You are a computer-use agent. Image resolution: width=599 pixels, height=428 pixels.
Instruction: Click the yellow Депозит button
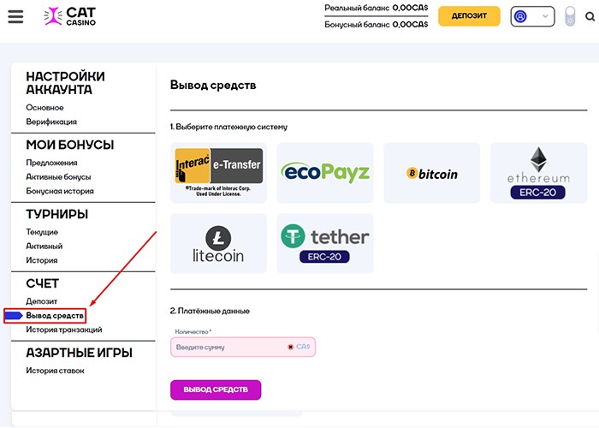point(469,16)
